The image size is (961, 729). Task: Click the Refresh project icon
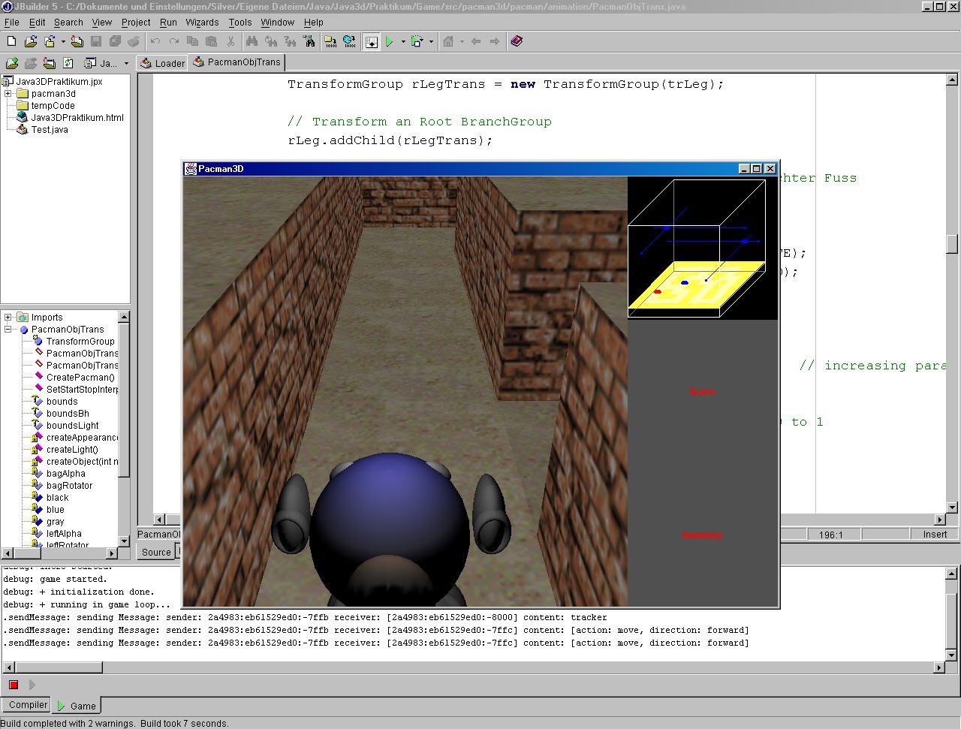[x=68, y=63]
